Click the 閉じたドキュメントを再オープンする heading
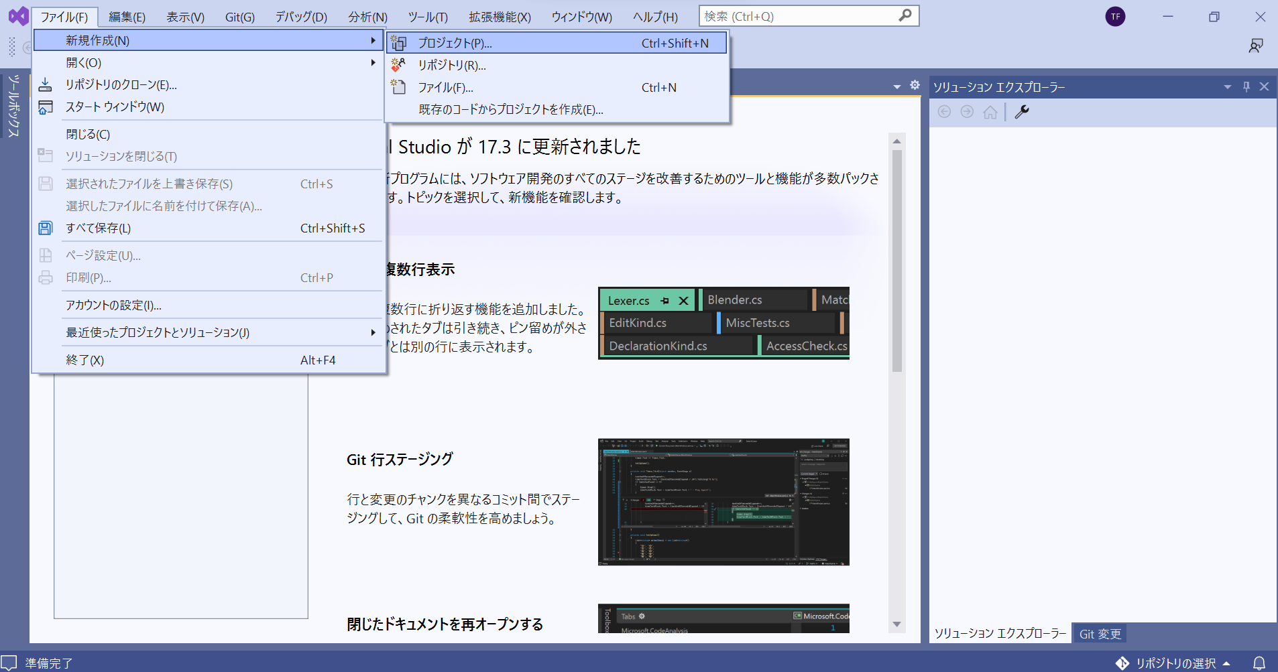Viewport: 1278px width, 672px height. 445,624
